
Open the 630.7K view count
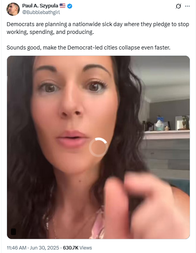[71, 248]
